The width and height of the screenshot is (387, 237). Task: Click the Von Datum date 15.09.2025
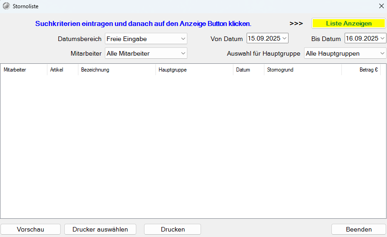264,38
